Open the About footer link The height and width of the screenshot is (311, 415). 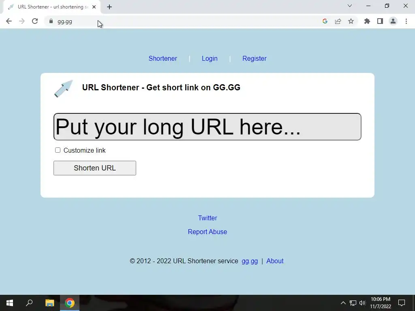pyautogui.click(x=275, y=261)
